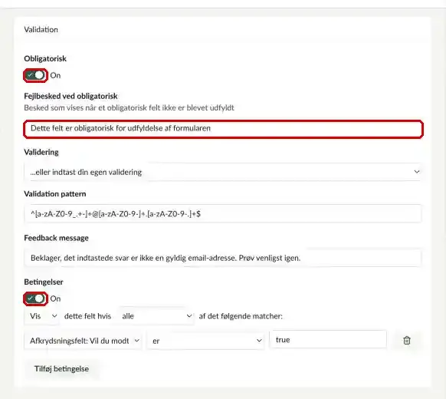Open the 'alle' match dropdown
Screen dimensions: 446x399
pyautogui.click(x=156, y=316)
